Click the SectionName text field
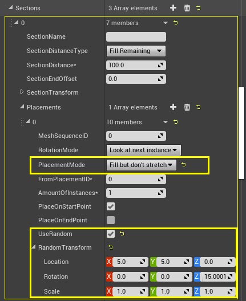246x301 pixels. coord(136,36)
